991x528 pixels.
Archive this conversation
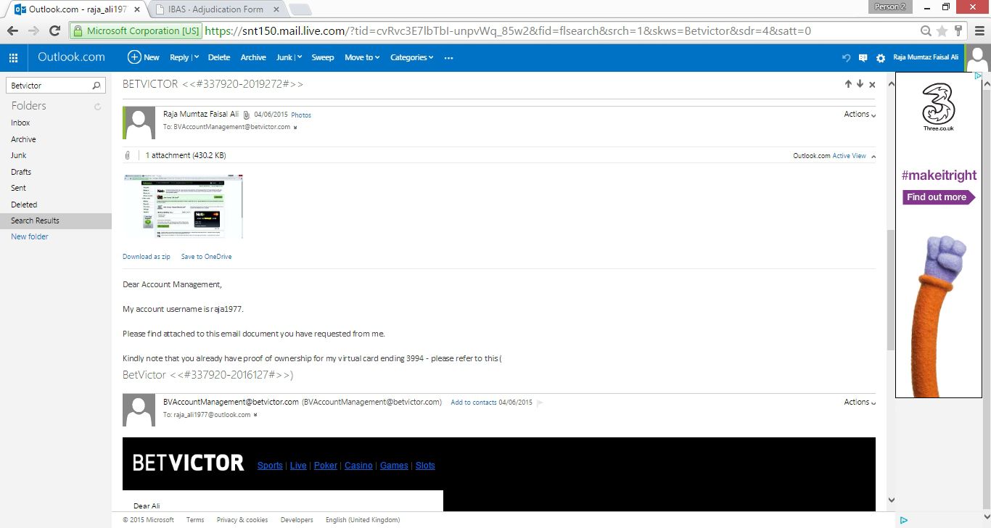(253, 57)
